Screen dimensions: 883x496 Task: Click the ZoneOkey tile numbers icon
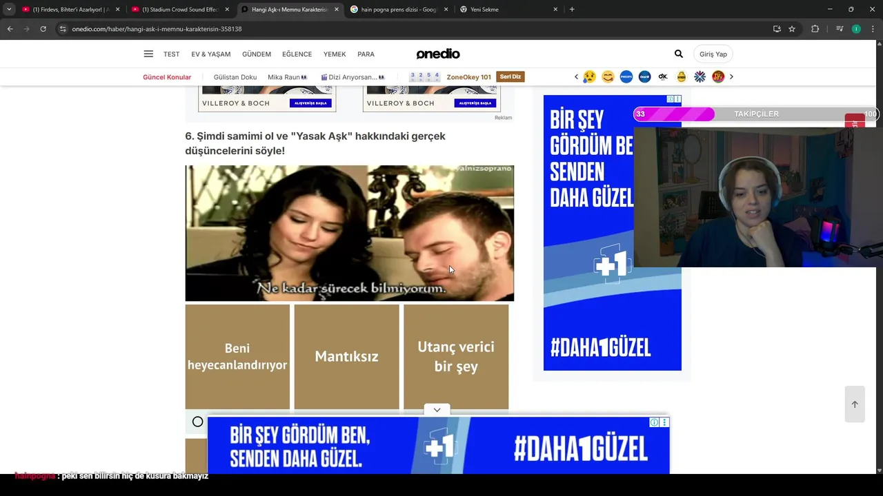425,76
